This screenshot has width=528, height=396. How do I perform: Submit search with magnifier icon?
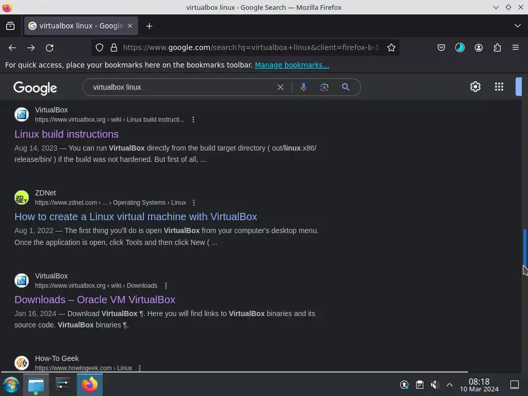(345, 87)
